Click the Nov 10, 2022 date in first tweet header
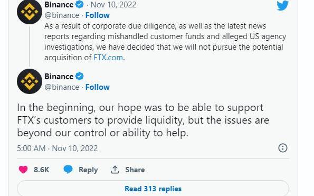Image resolution: width=314 pixels, height=196 pixels. [113, 5]
